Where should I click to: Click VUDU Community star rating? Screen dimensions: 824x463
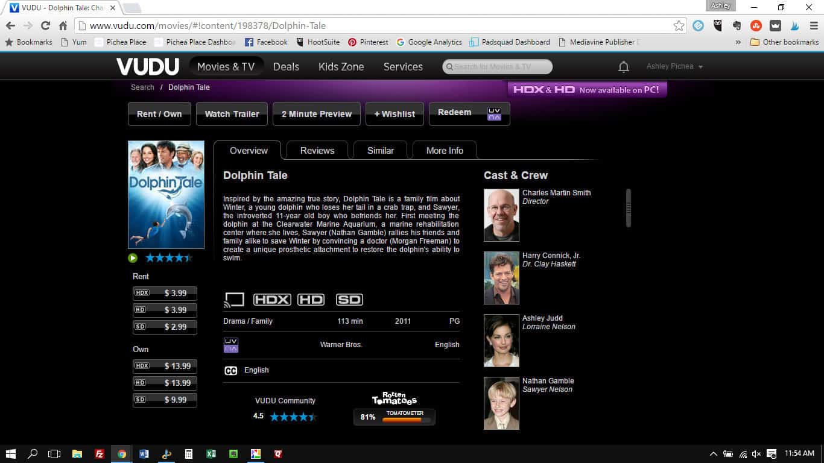pos(293,417)
